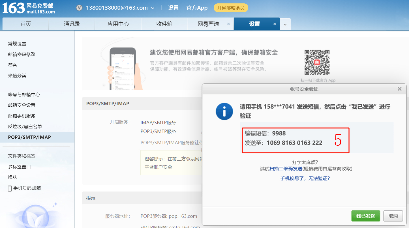The height and width of the screenshot is (228, 409).
Task: Open 设置 link in top header
Action: [173, 8]
